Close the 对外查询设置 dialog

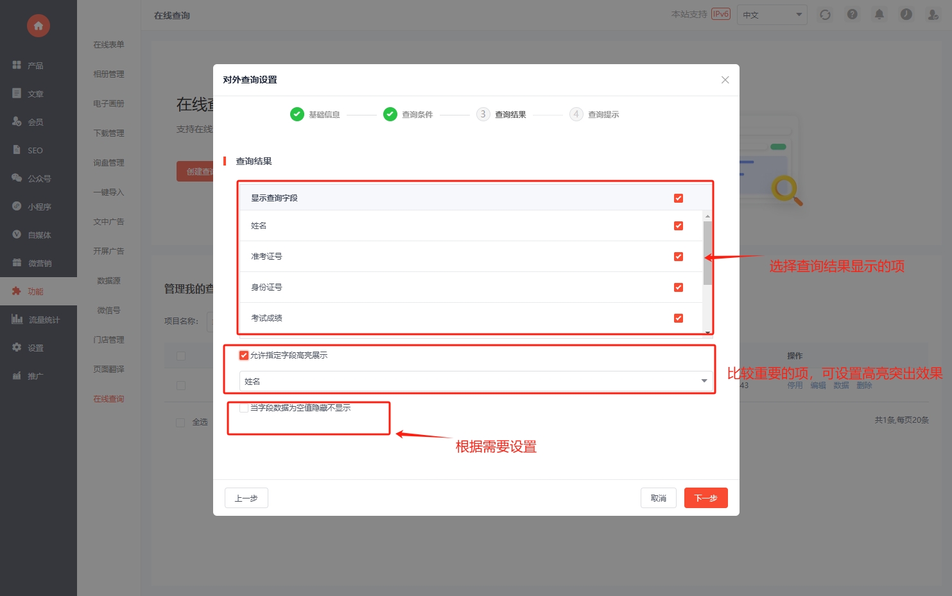click(725, 80)
